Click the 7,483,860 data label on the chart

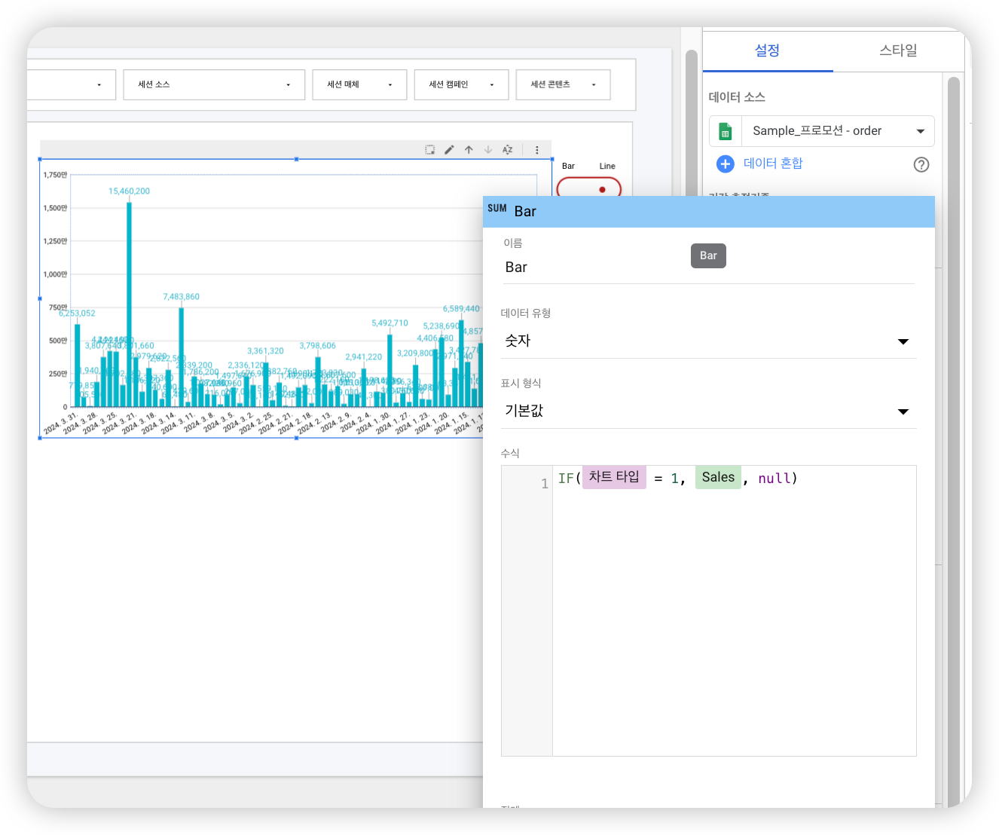coord(181,297)
